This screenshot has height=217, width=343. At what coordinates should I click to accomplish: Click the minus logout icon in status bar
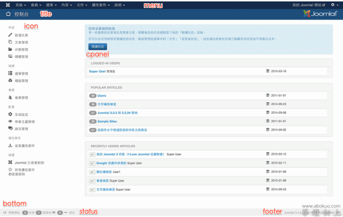coord(66,212)
